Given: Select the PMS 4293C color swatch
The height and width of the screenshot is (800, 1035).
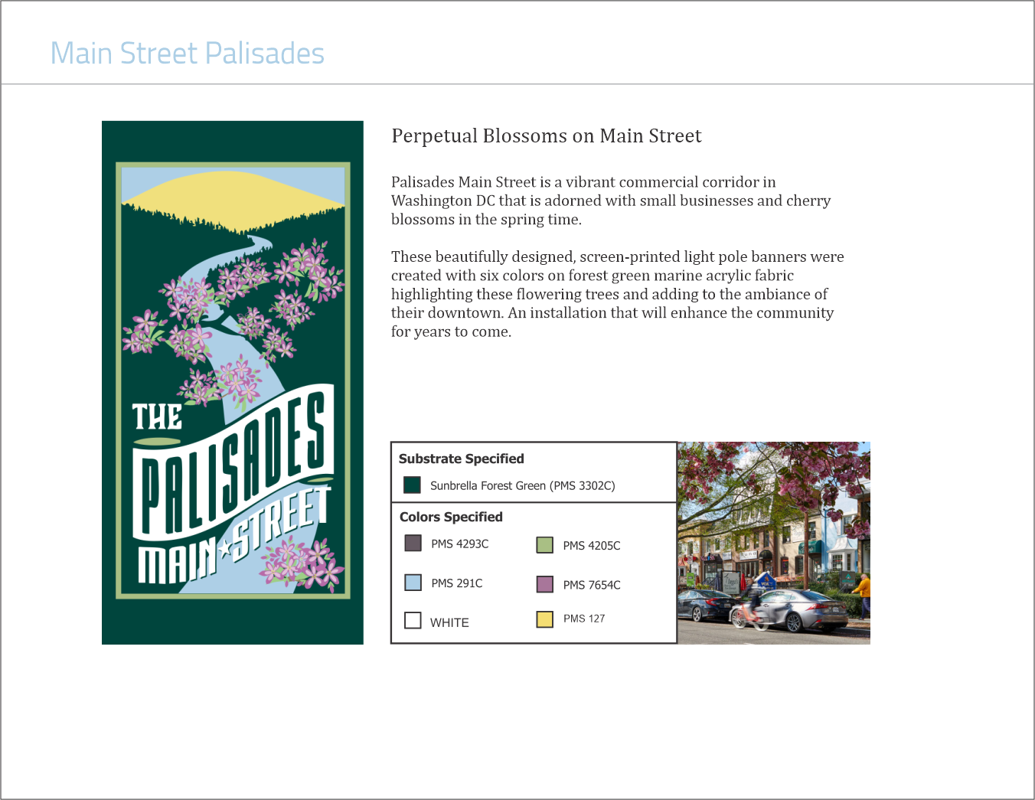Looking at the screenshot, I should point(413,543).
